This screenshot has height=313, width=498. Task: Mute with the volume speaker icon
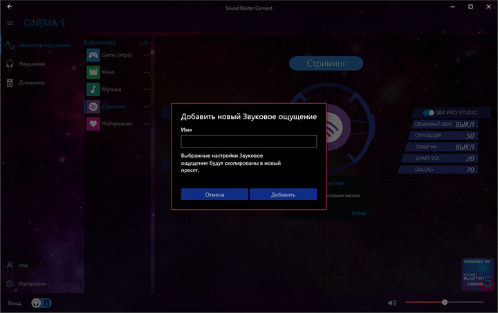392,303
